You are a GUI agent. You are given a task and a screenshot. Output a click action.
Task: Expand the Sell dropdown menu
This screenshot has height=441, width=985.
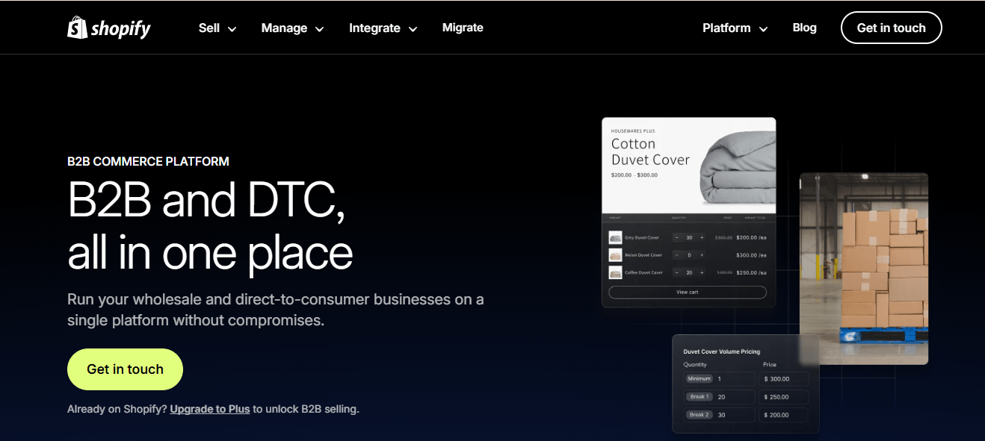point(217,28)
